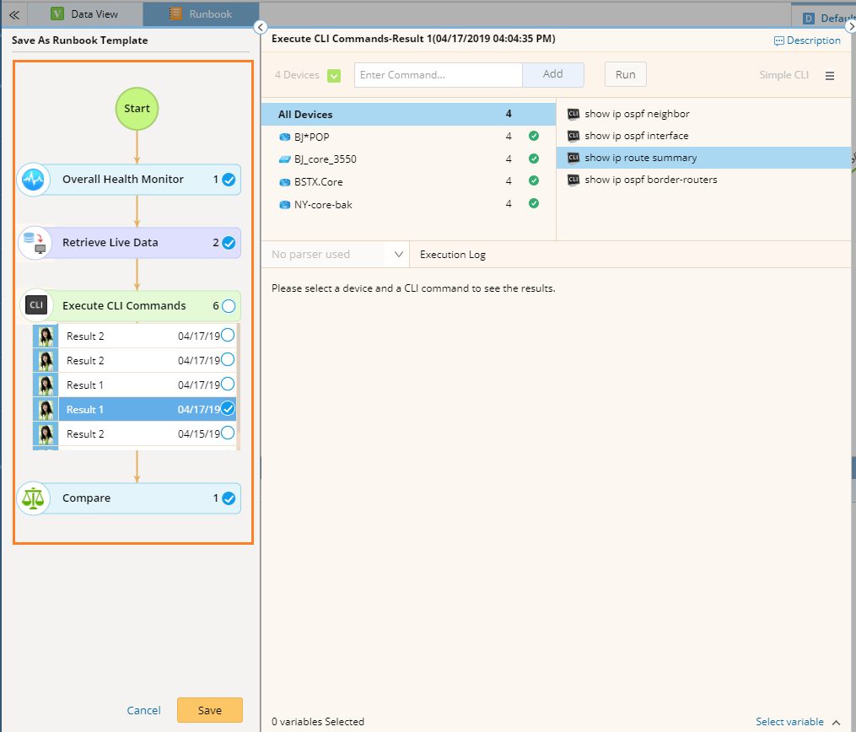Screen dimensions: 856x732
Task: Check the first Result 2 04/17/19 circle
Action: [x=228, y=335]
